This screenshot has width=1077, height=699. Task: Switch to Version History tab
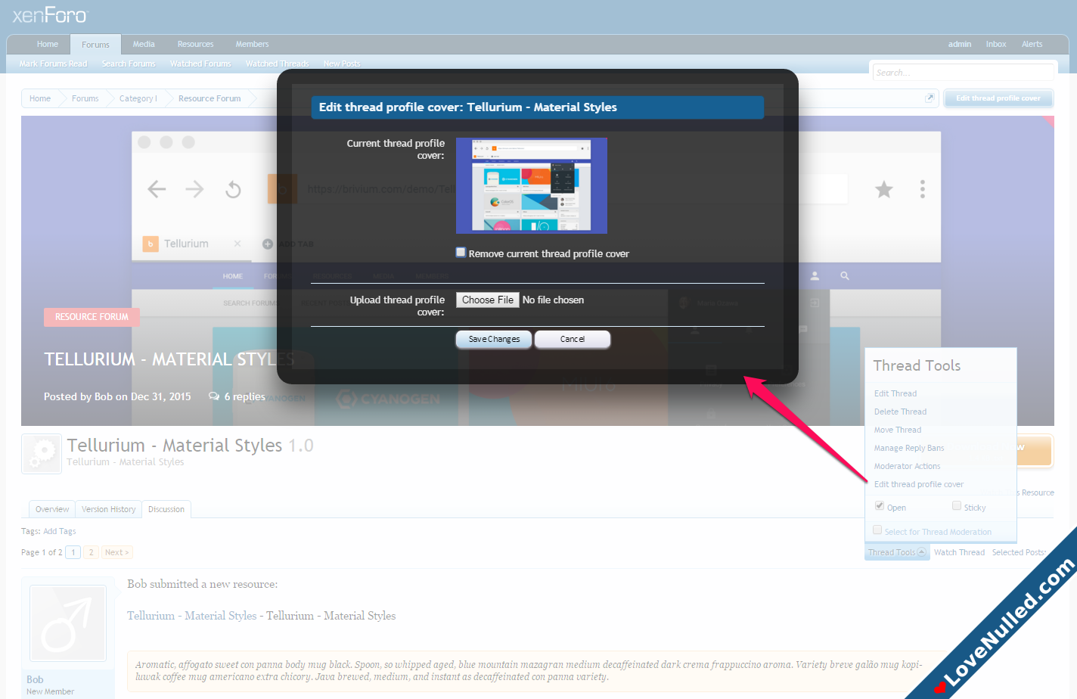109,509
